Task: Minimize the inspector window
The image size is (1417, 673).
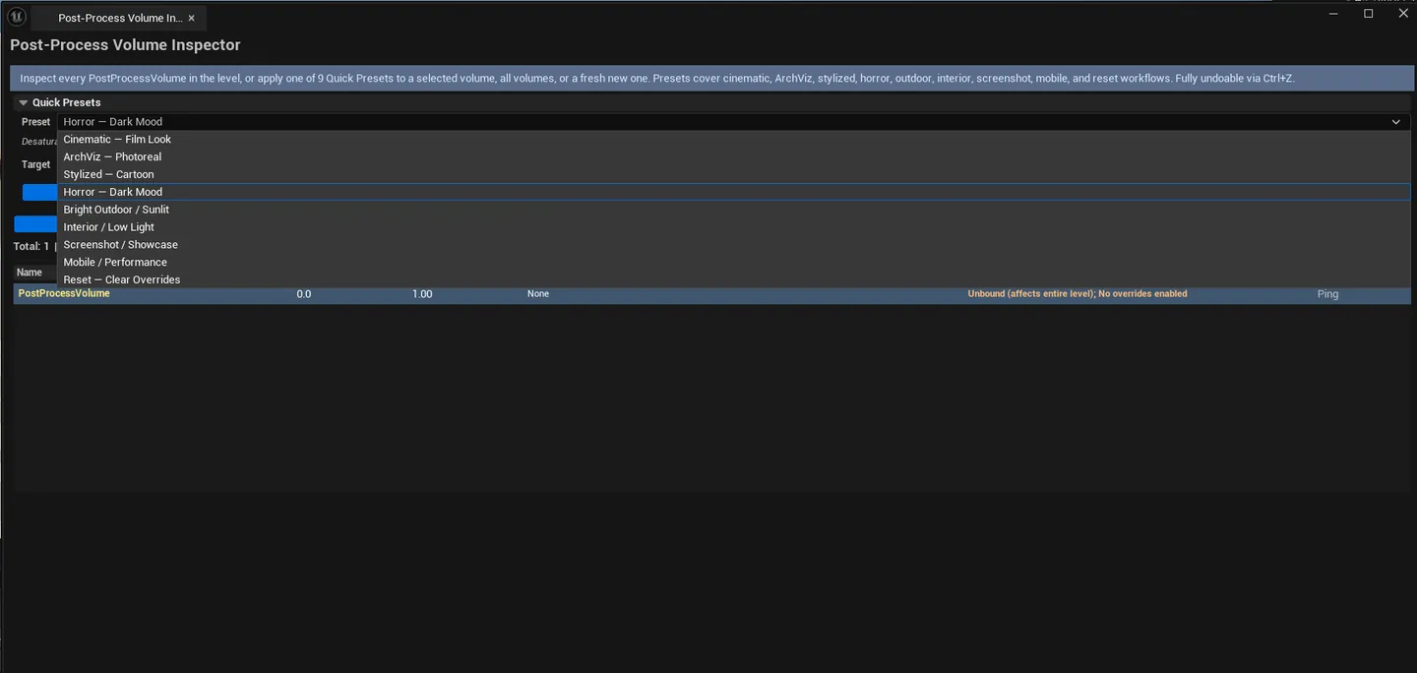Action: point(1333,14)
